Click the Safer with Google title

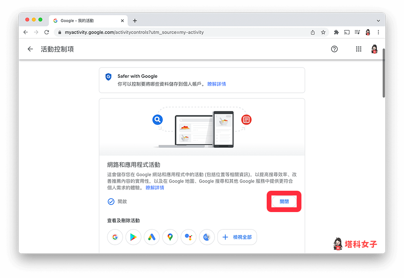click(137, 76)
